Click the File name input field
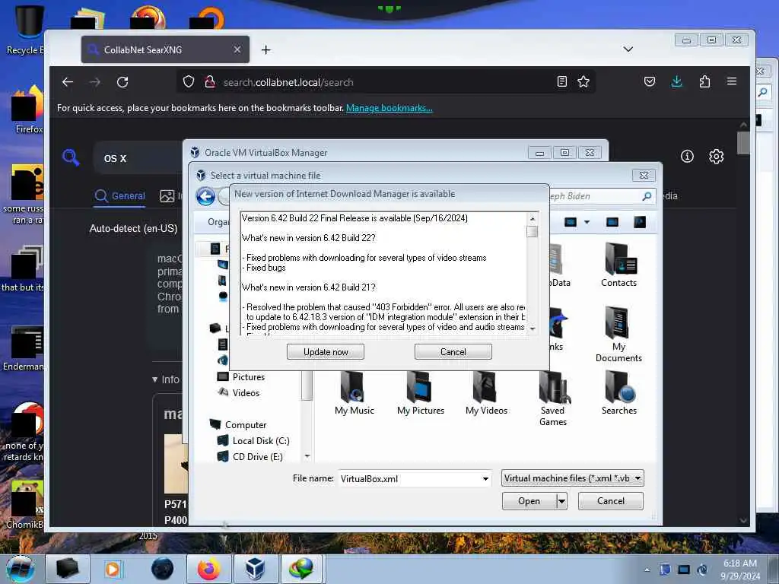 coord(409,479)
